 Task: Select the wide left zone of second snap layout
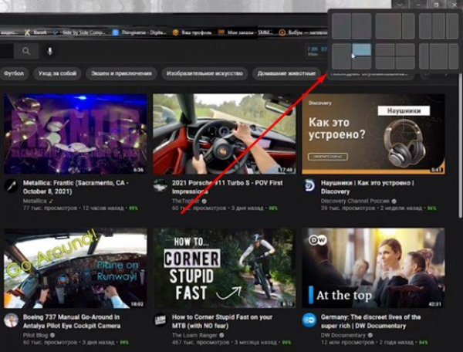coord(388,25)
